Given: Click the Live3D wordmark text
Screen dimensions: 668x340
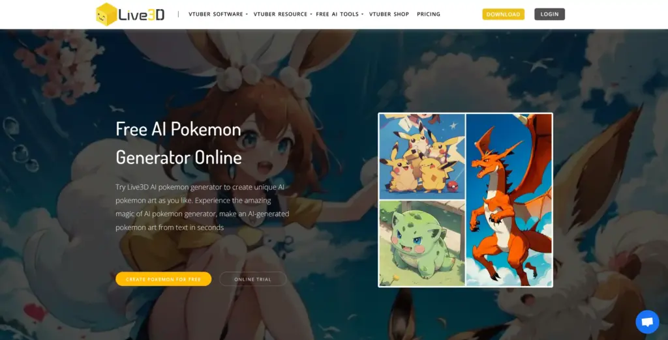Looking at the screenshot, I should (142, 14).
